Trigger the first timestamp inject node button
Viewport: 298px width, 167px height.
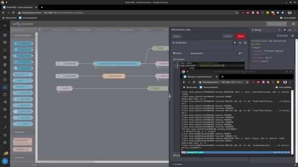pos(58,64)
